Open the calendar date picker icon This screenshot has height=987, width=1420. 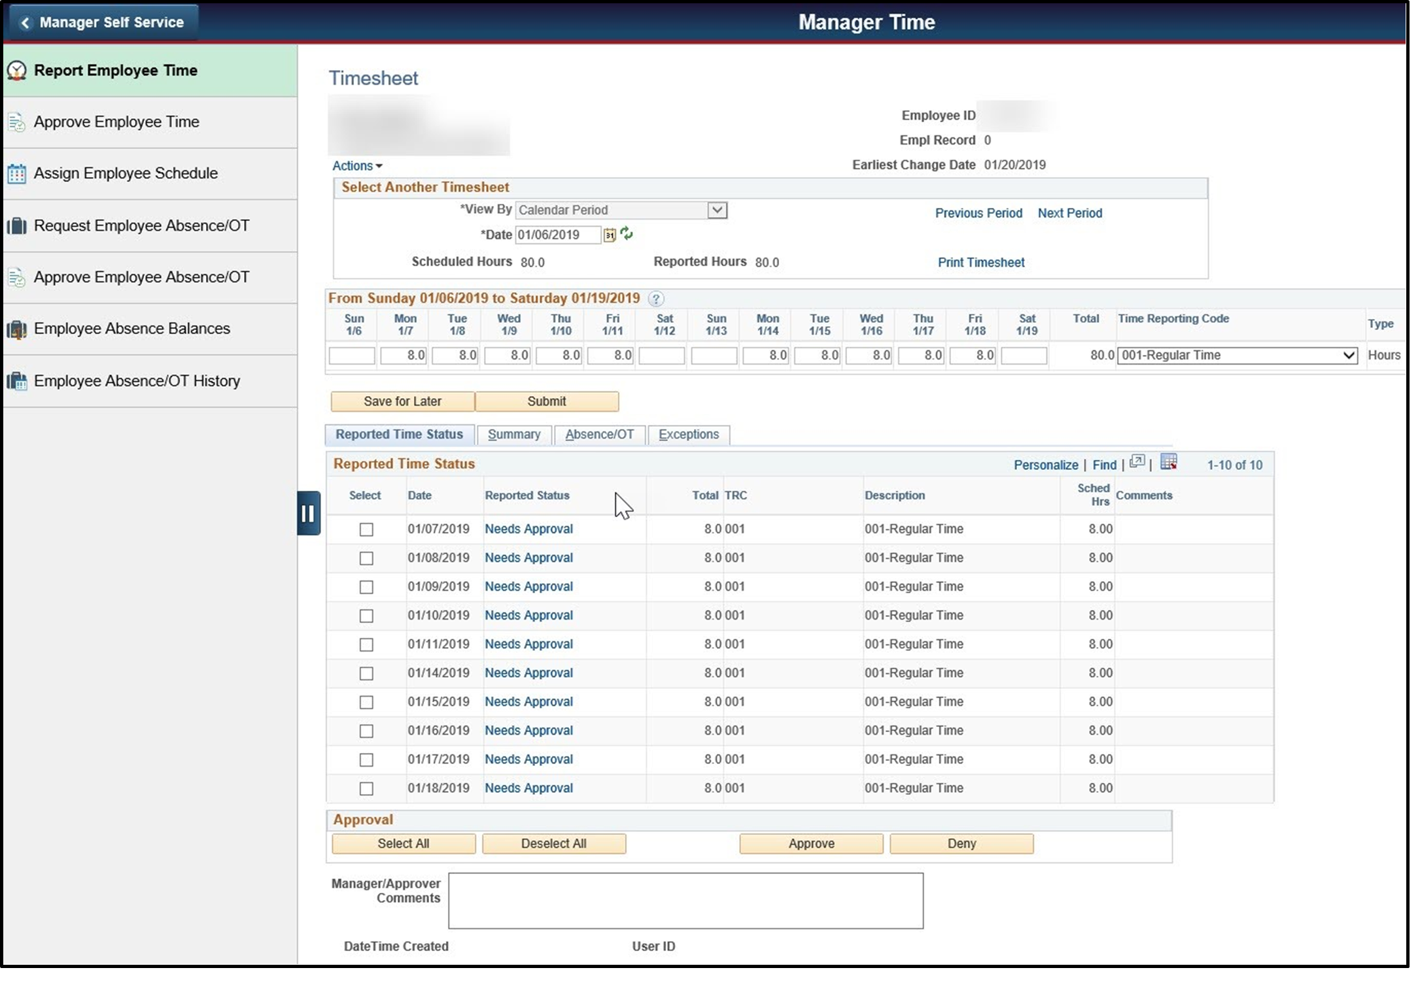pyautogui.click(x=609, y=235)
